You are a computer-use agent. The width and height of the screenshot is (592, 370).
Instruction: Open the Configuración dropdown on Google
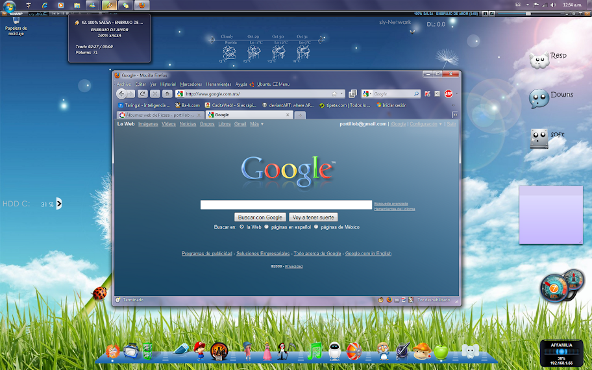pos(426,124)
